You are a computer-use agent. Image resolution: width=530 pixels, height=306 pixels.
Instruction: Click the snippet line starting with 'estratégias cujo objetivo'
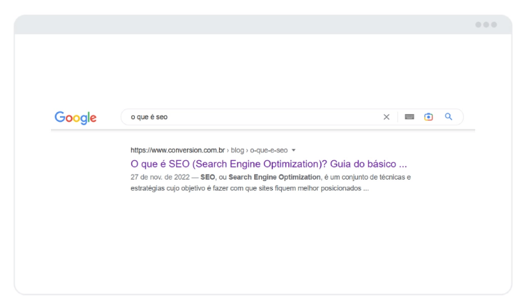(x=249, y=189)
